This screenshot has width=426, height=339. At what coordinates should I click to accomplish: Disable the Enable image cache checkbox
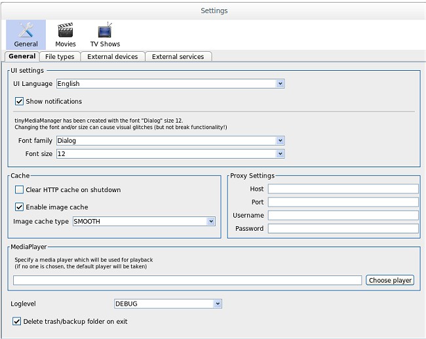click(x=19, y=207)
